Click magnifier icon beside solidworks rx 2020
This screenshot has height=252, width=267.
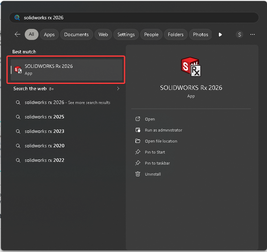tap(18, 146)
